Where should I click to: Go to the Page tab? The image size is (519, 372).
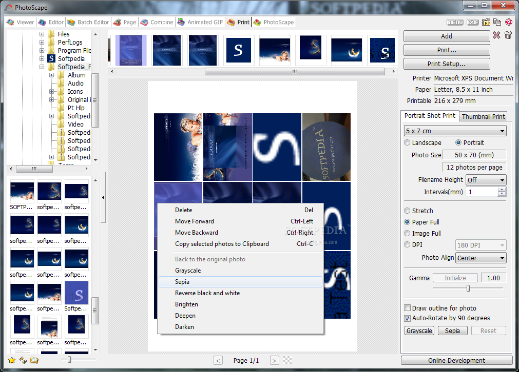(125, 22)
